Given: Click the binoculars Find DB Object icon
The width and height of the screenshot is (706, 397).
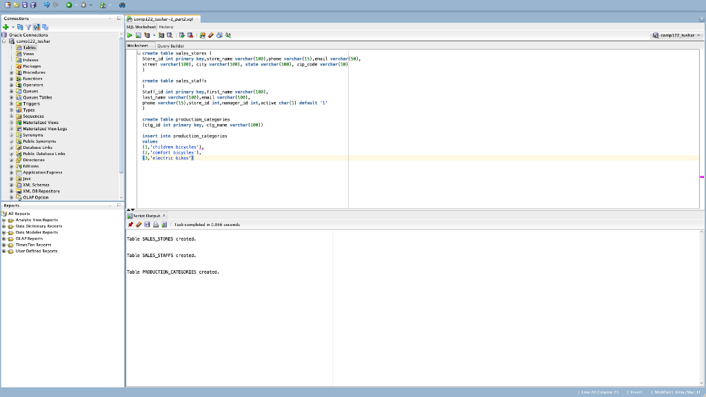Looking at the screenshot, I should point(122,5).
